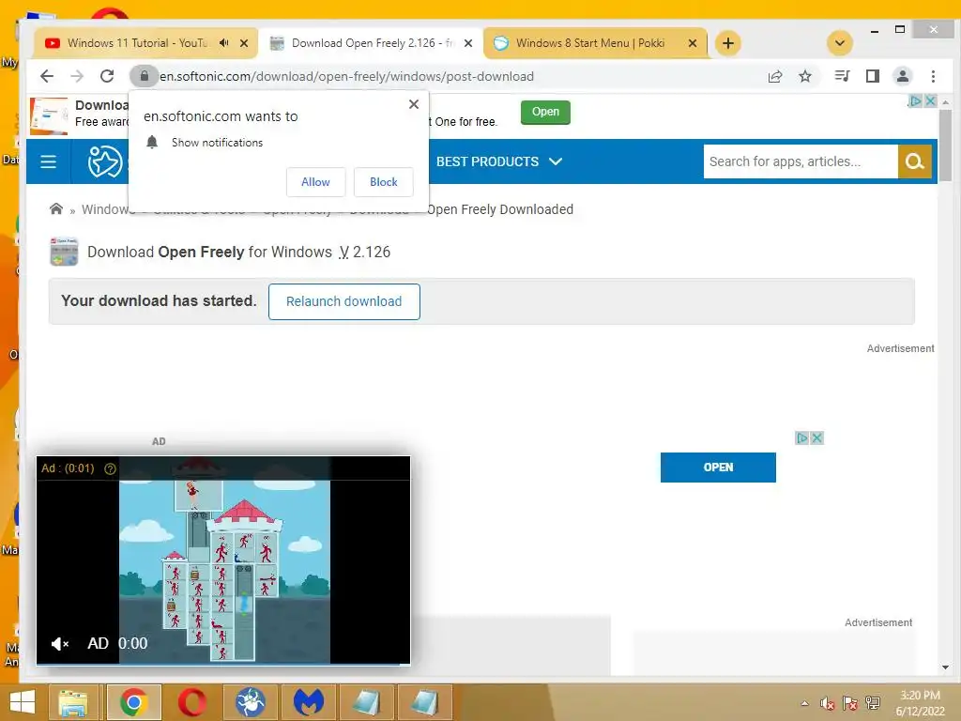Close the side ad with X icon
Screen dimensions: 961x721
(816, 437)
